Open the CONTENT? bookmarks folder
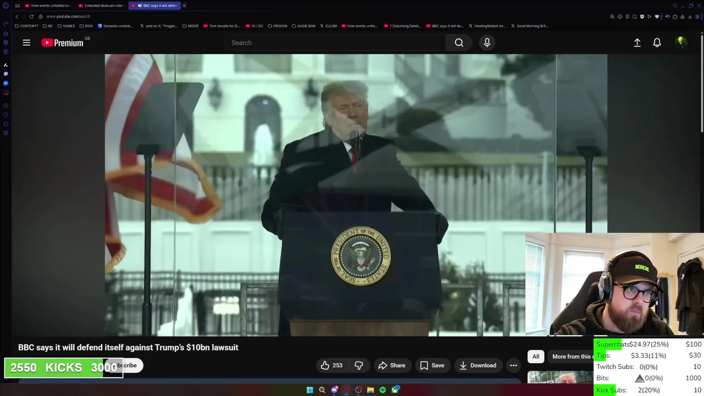The width and height of the screenshot is (704, 396). pos(26,26)
